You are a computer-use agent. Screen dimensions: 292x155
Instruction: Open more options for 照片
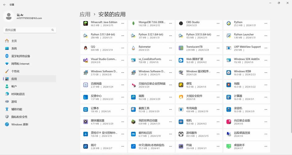coord(123,146)
